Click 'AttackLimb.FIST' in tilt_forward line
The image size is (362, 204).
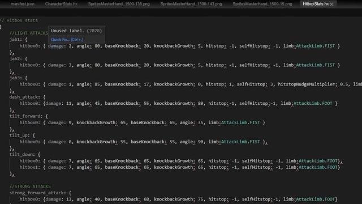click(240, 122)
